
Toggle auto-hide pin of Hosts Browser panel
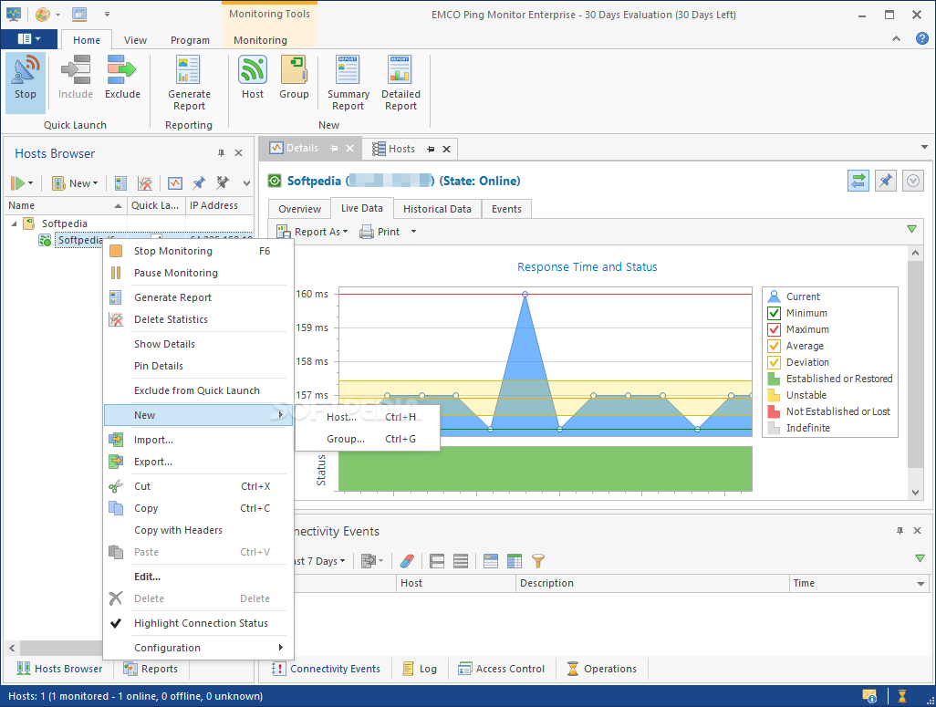[x=221, y=153]
